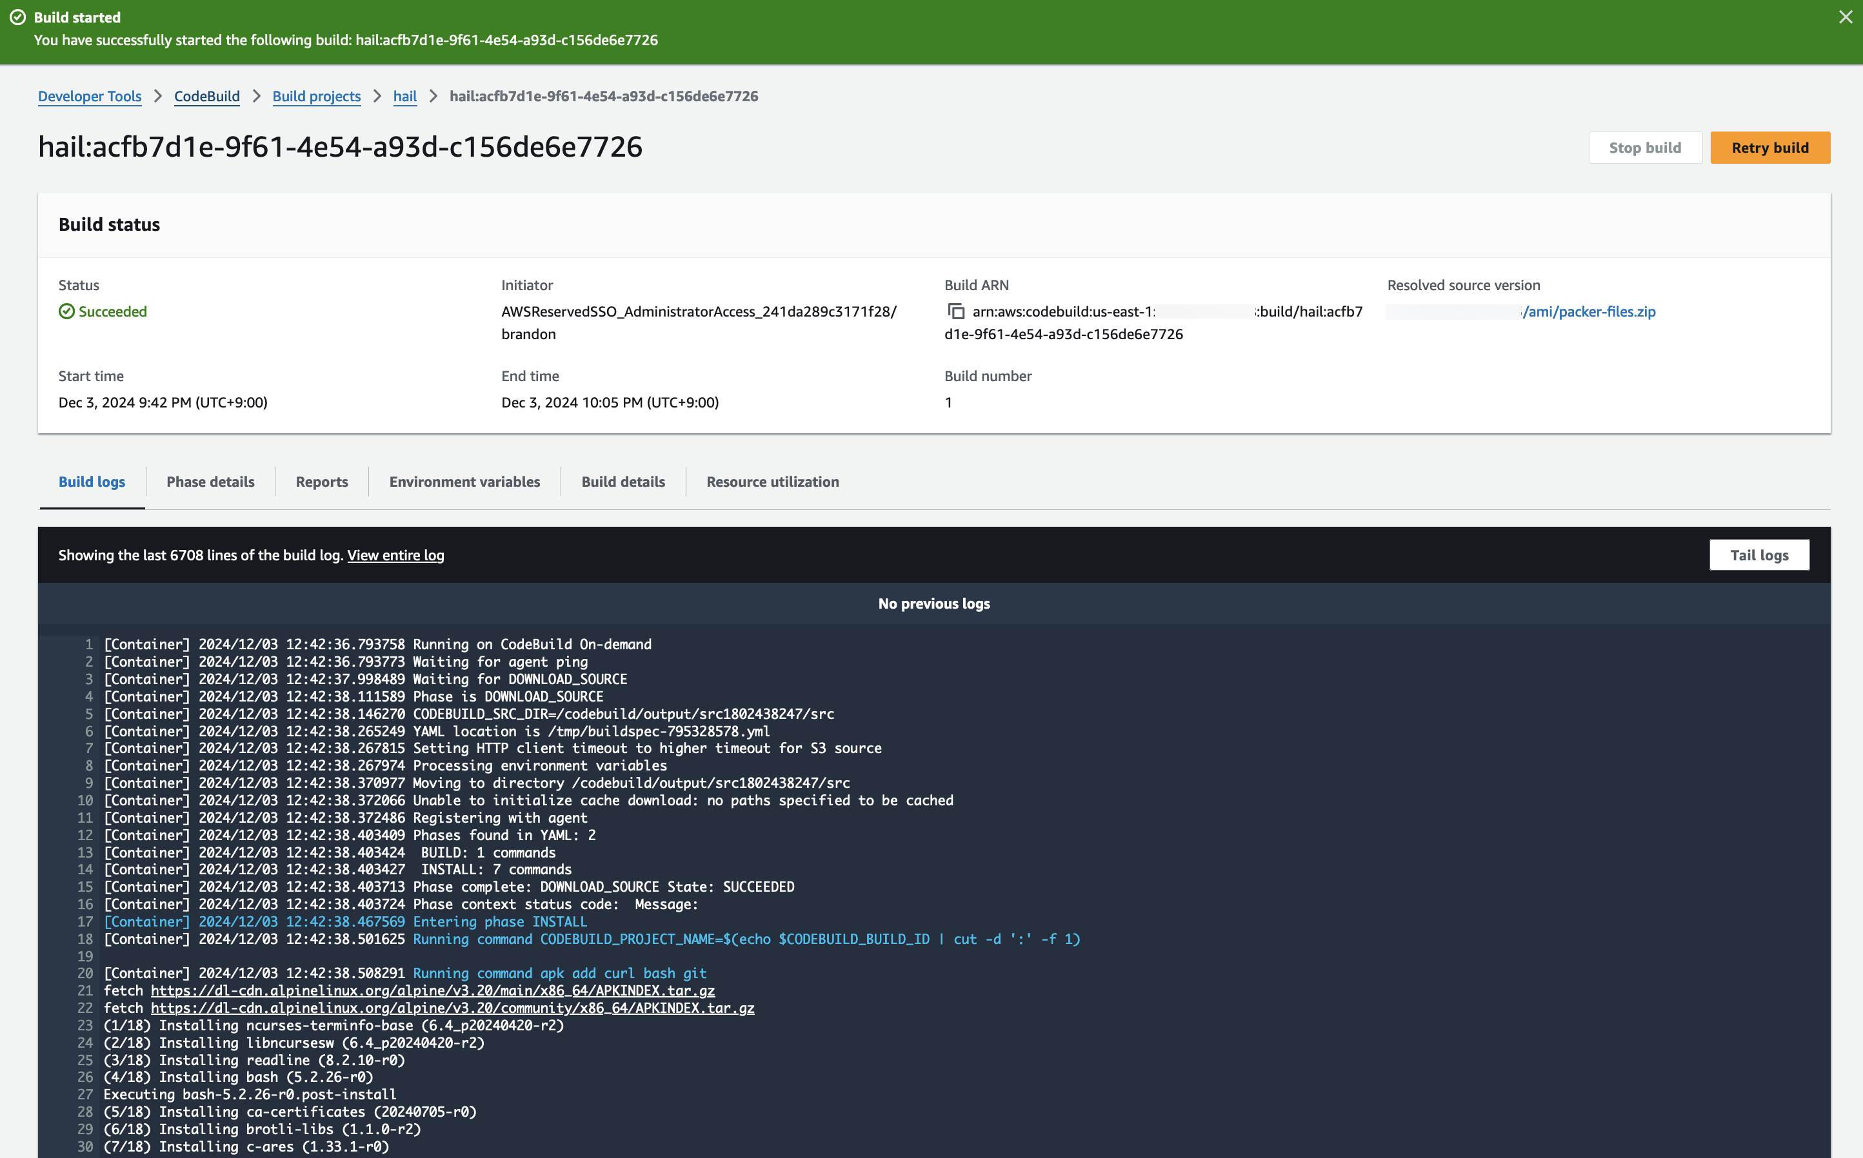Image resolution: width=1863 pixels, height=1158 pixels.
Task: Click the No previous logs bar
Action: [934, 603]
